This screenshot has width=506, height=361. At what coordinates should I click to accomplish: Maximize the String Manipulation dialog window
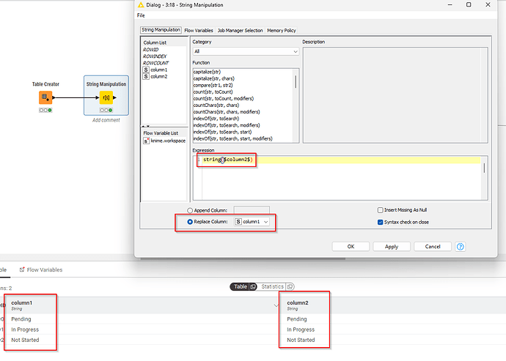(x=469, y=4)
